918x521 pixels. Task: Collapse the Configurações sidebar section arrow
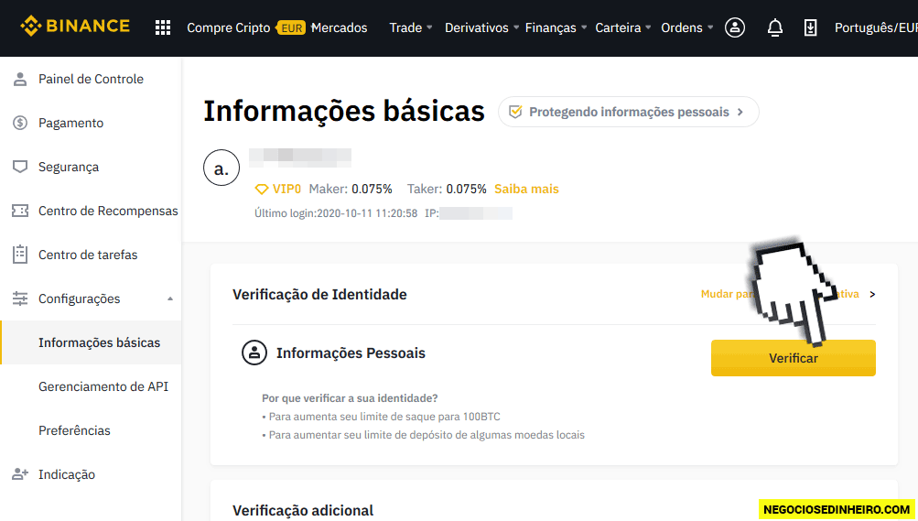pos(170,298)
